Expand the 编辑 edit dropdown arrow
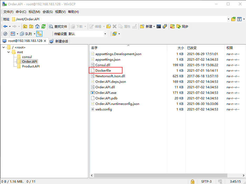The width and height of the screenshot is (246, 184). pyautogui.click(x=104, y=26)
